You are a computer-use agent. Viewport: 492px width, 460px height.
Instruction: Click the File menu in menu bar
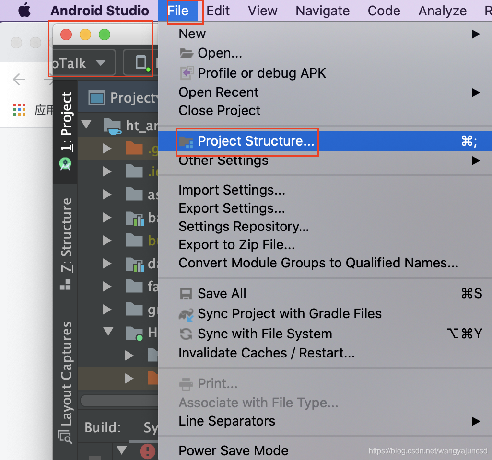point(178,11)
